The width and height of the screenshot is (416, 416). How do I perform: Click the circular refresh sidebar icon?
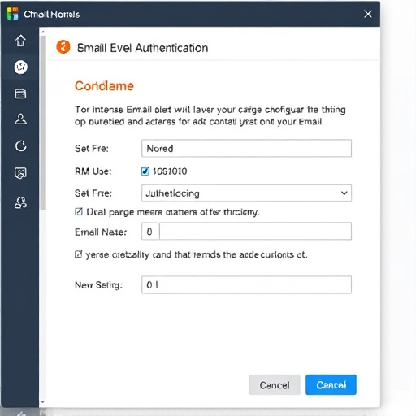pos(20,146)
